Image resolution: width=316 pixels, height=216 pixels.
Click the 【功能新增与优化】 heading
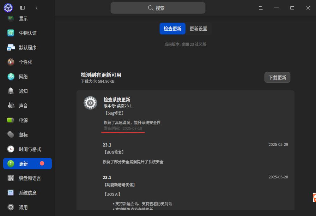pyautogui.click(x=119, y=185)
